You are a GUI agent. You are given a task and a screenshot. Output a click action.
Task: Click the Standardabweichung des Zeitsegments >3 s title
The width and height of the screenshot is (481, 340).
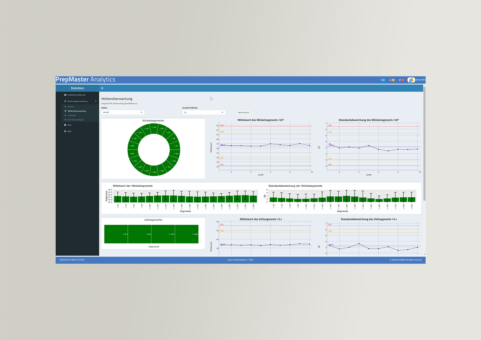pyautogui.click(x=369, y=219)
